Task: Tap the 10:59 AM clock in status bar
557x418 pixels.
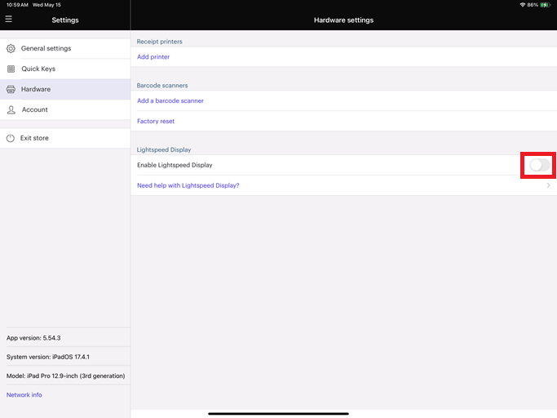Action: (17, 5)
